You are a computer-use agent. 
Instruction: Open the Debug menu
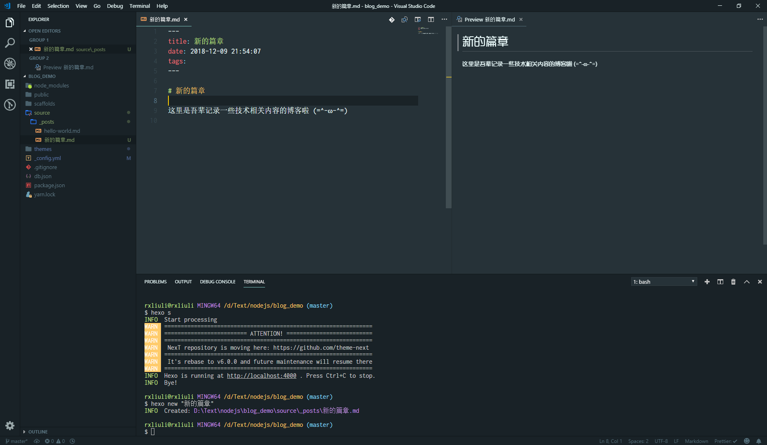click(x=115, y=6)
